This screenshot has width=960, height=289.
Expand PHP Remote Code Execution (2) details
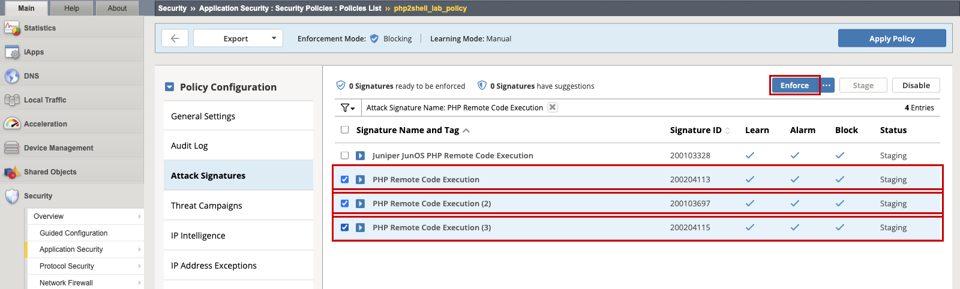360,203
